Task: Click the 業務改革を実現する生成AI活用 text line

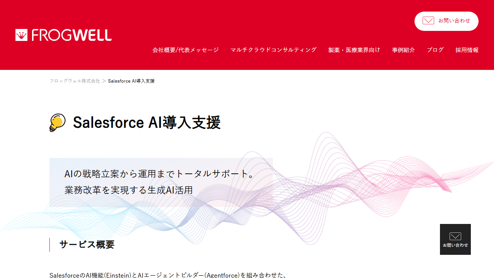Action: [x=129, y=190]
